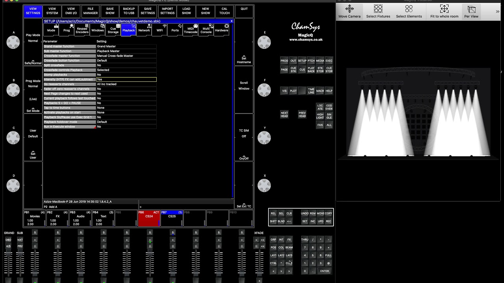Open the Hardware tab icon
Image resolution: width=504 pixels, height=283 pixels.
point(221,30)
